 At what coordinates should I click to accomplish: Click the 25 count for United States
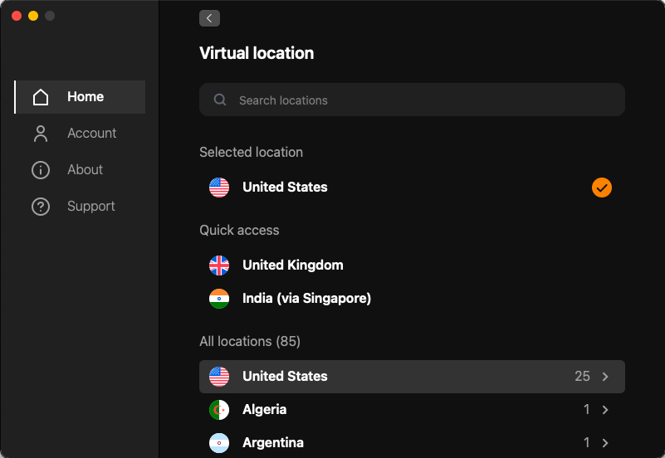(582, 376)
